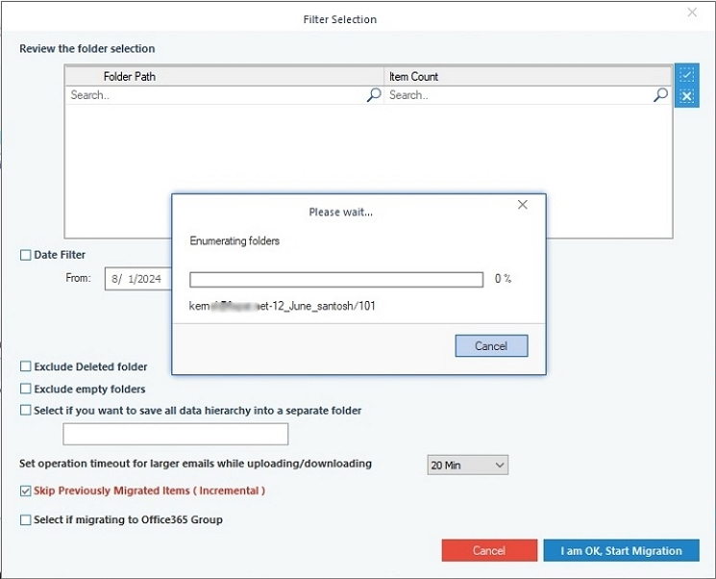The width and height of the screenshot is (716, 579).
Task: Click the 'Enumerating folders' status text
Action: click(x=235, y=240)
